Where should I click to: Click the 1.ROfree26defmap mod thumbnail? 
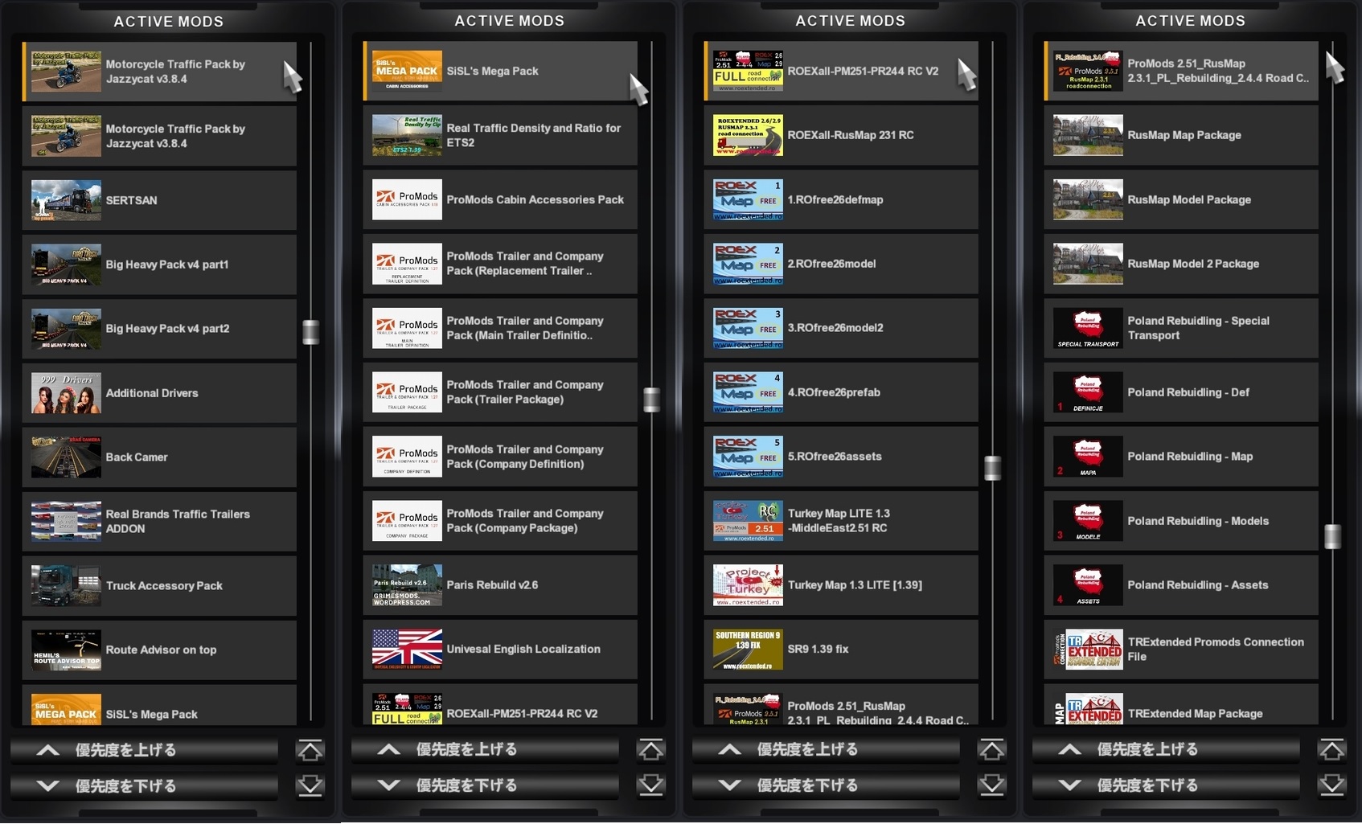pos(748,199)
